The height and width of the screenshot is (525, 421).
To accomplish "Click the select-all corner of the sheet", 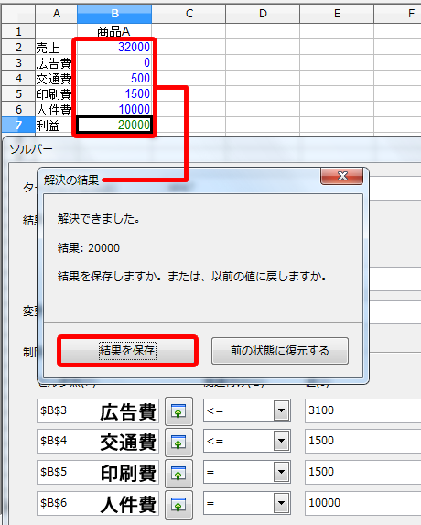I will [18, 14].
